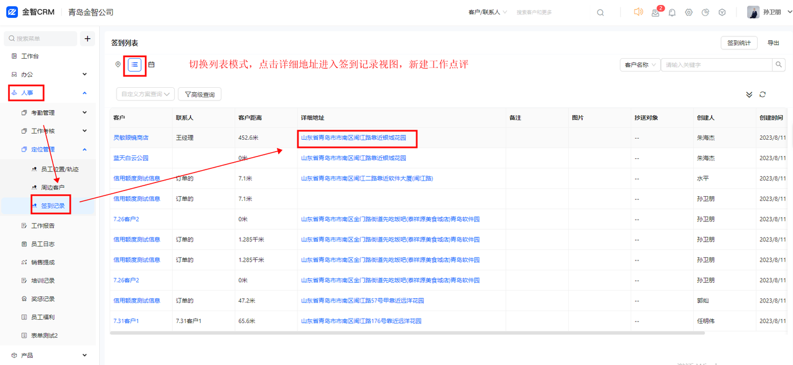This screenshot has width=793, height=365.
Task: Focus the 请输入关键字 keyword field
Action: [x=717, y=64]
